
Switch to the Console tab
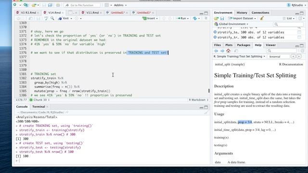pyautogui.click(x=22, y=107)
